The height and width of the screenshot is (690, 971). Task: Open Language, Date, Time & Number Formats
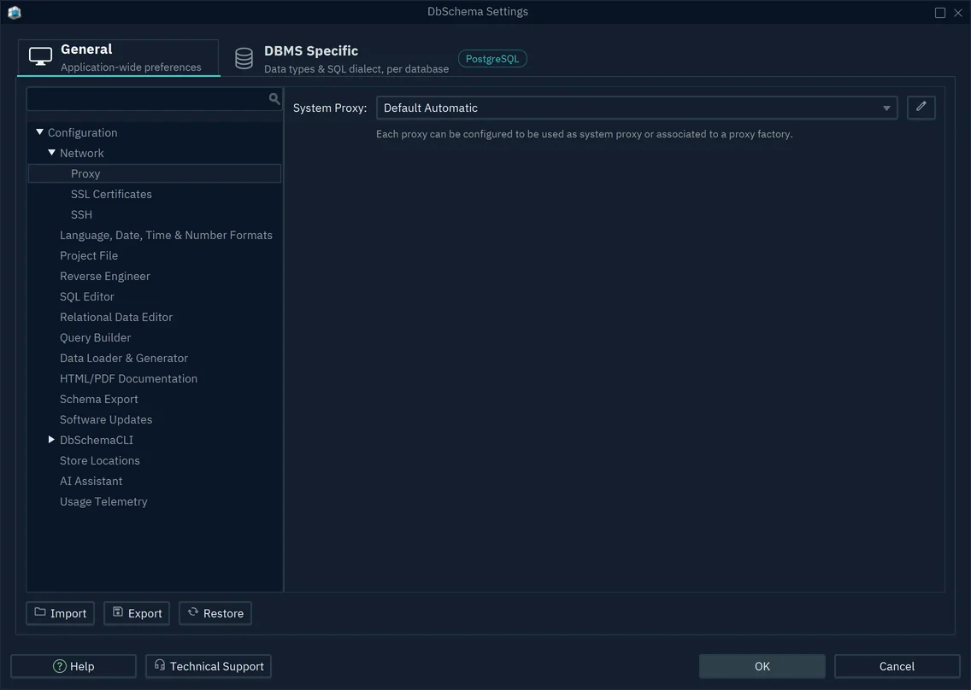tap(166, 235)
